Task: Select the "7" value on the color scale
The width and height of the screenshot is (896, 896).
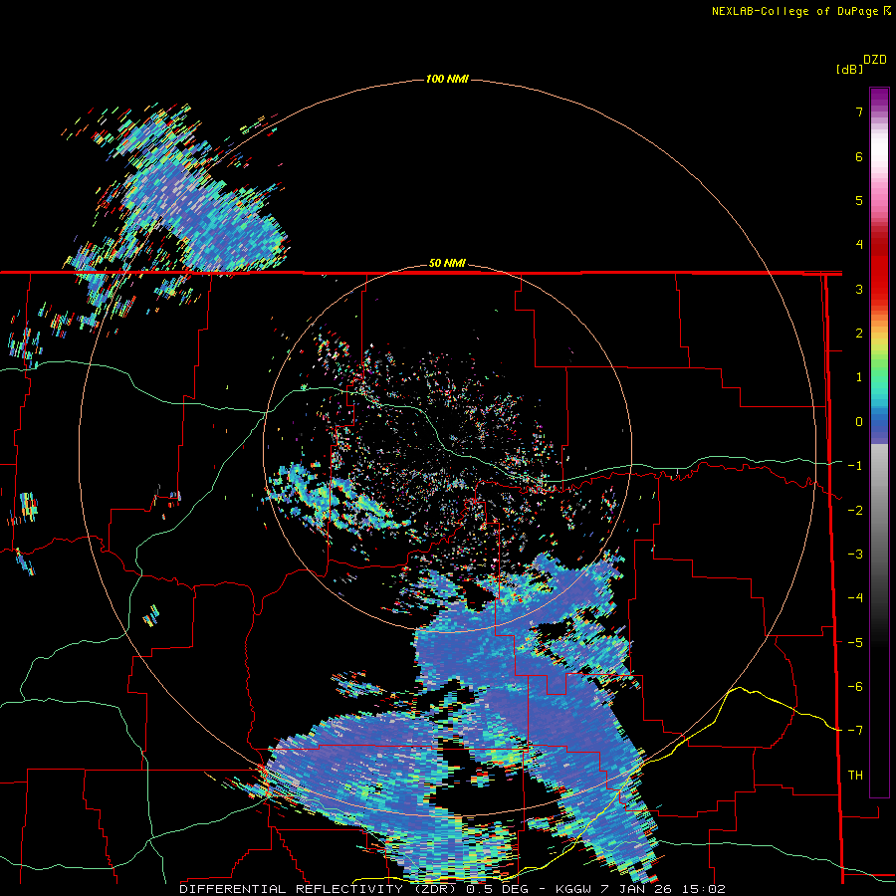Action: click(x=859, y=112)
